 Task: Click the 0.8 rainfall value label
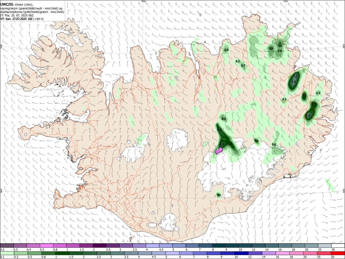(280, 51)
